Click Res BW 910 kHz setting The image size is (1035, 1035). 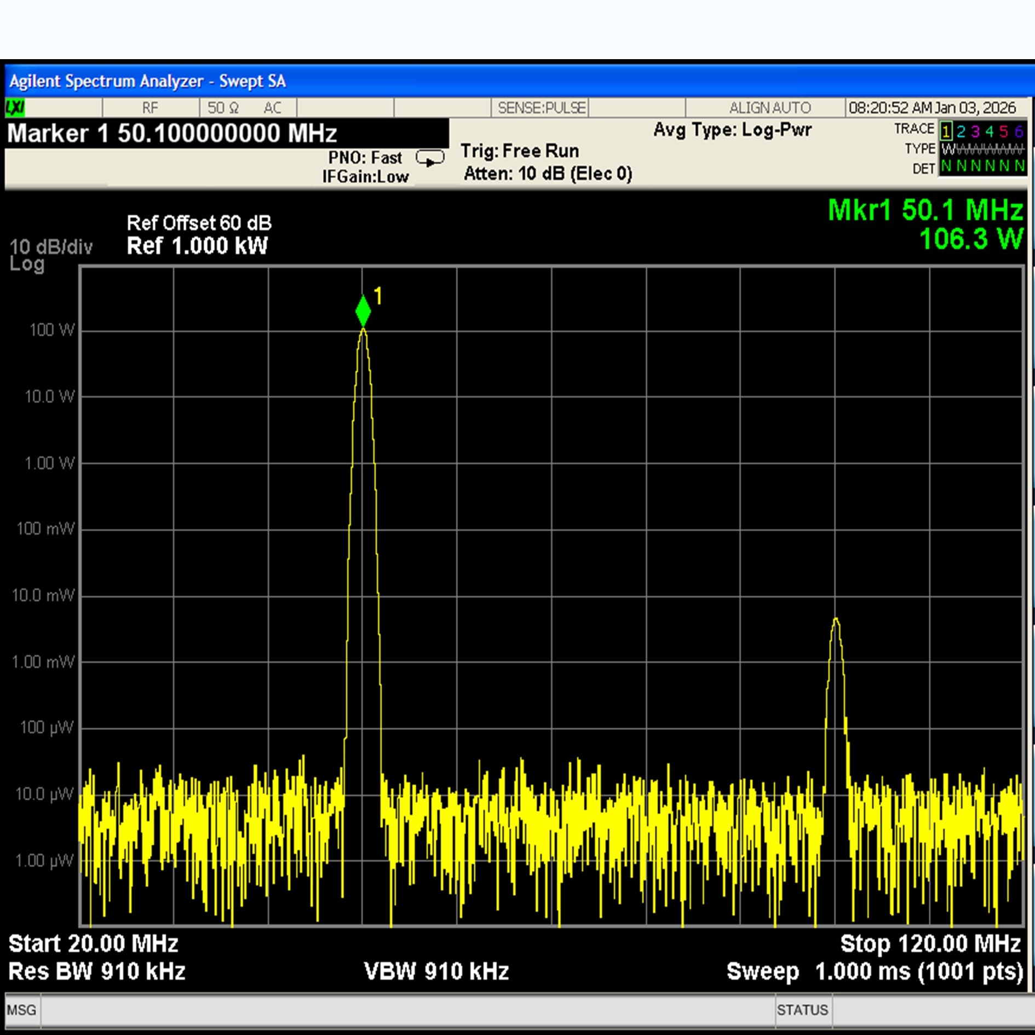coord(97,971)
